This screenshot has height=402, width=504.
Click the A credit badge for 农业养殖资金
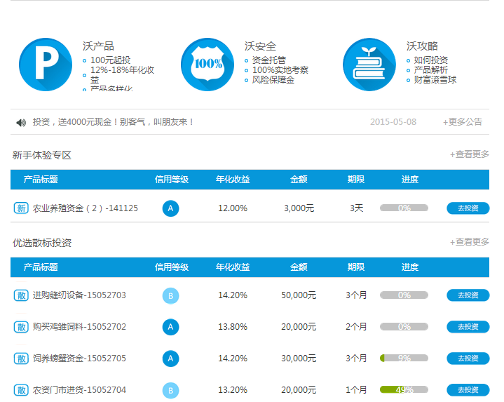[x=170, y=208]
